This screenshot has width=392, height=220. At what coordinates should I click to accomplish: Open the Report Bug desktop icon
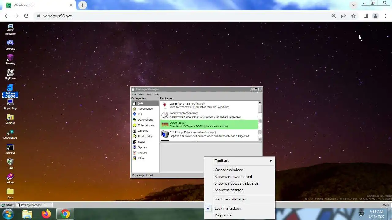coord(10,104)
